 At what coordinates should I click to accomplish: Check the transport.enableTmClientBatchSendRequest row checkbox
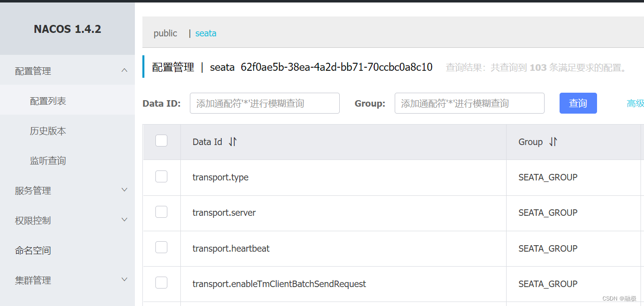click(161, 282)
